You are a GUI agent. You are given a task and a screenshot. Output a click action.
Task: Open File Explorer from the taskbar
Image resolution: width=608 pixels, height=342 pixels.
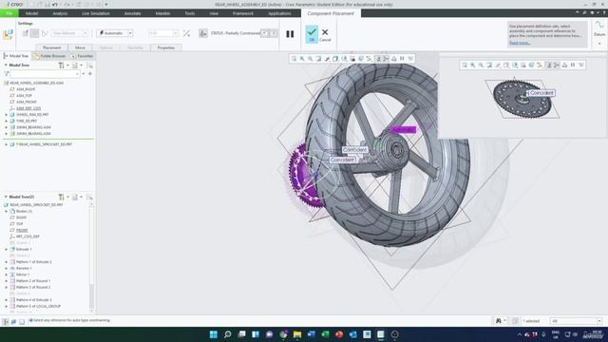[x=297, y=334]
